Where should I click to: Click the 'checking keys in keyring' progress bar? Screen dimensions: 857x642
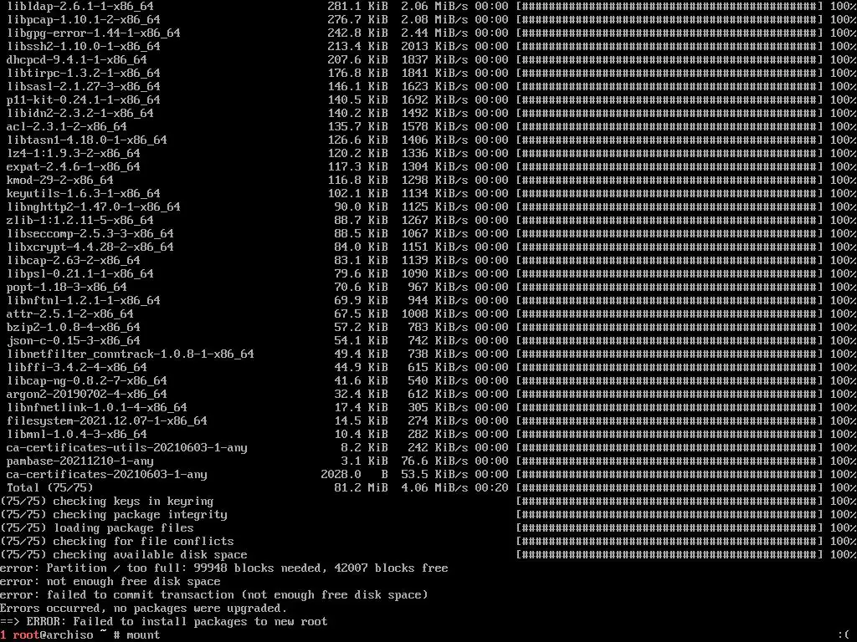670,502
